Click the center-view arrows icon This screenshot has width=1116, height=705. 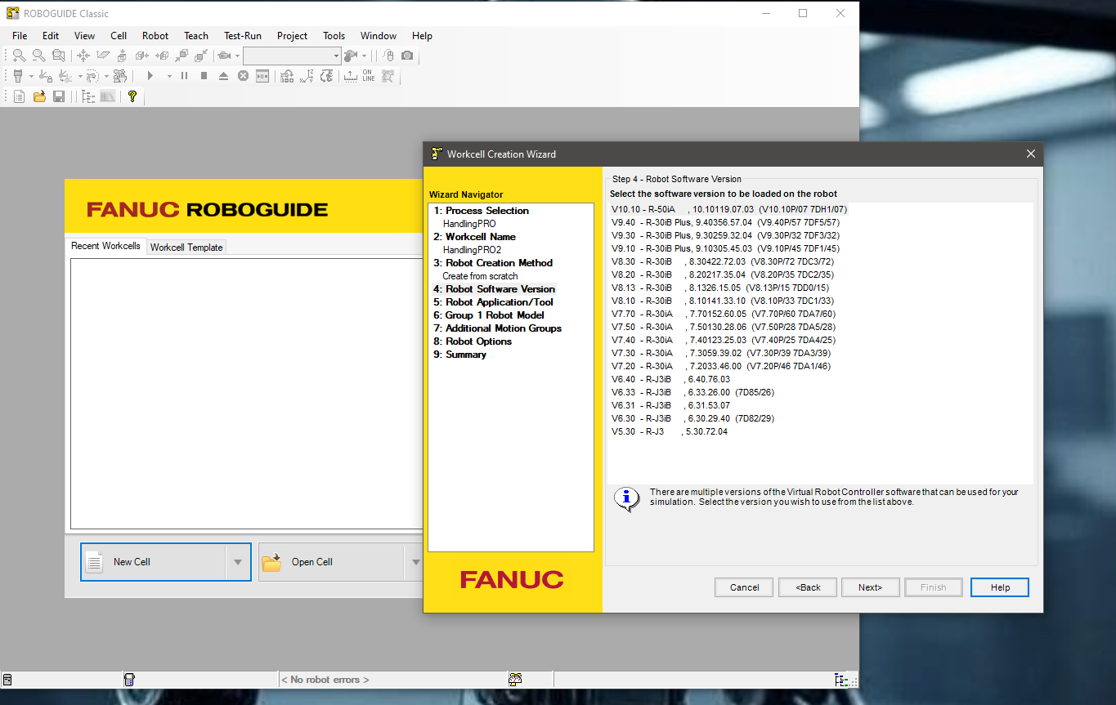pyautogui.click(x=83, y=56)
